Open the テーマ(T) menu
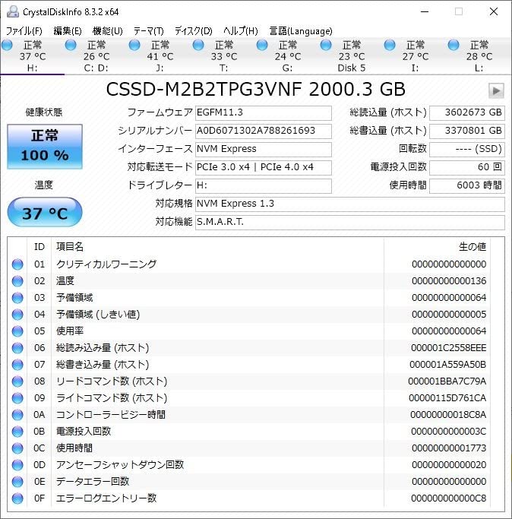The width and height of the screenshot is (512, 519). 149,31
